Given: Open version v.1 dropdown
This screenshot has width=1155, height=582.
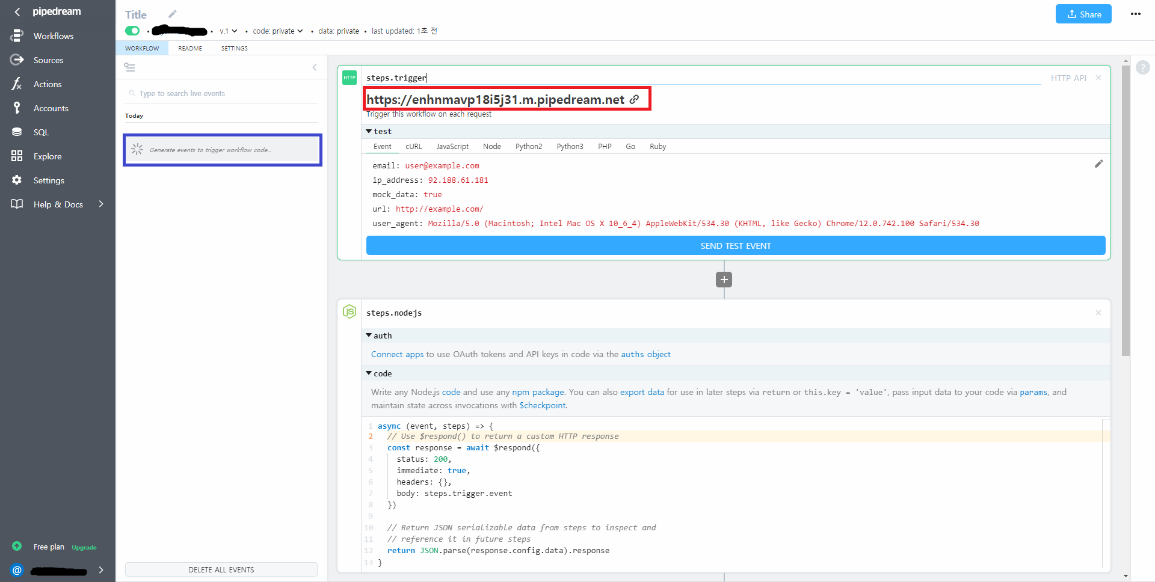Looking at the screenshot, I should tap(229, 31).
